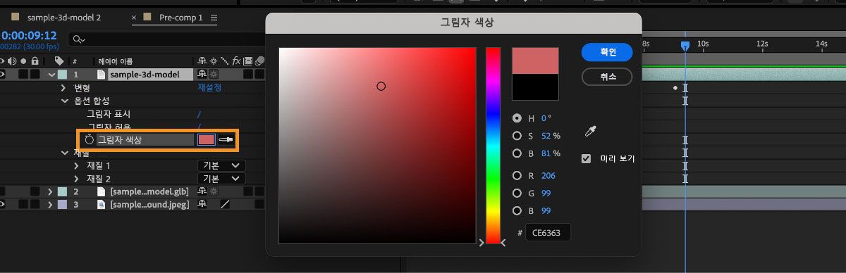
Task: Click the label color of layer 3 [sample...ound.jpeg]
Action: 62,204
